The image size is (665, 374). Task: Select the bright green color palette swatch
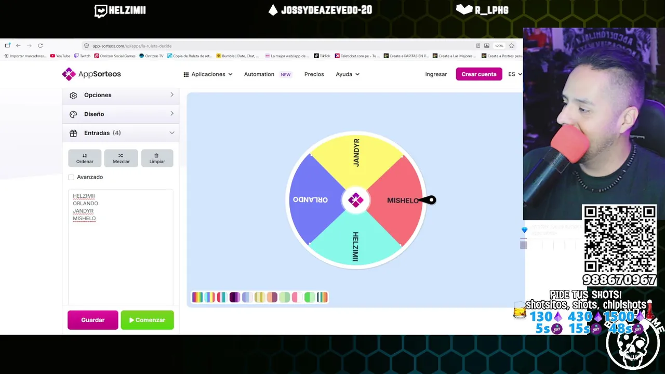coord(310,297)
